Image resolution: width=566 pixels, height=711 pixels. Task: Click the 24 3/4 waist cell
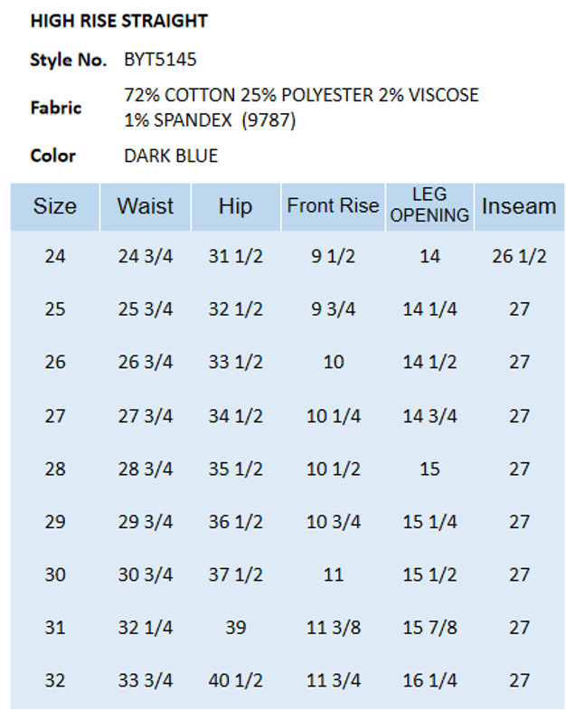(145, 257)
